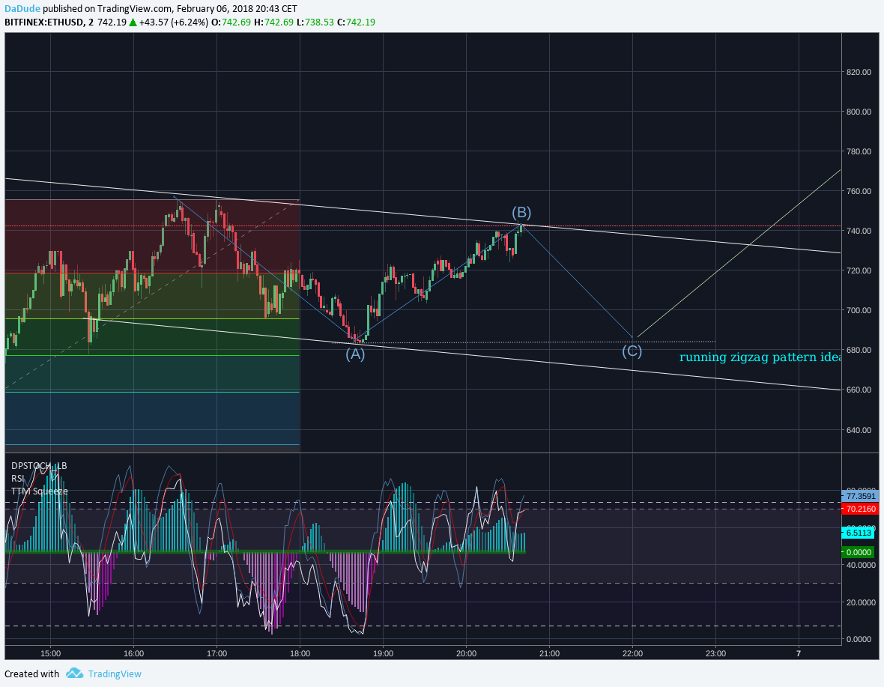Click the 740.00 price axis label

point(859,231)
